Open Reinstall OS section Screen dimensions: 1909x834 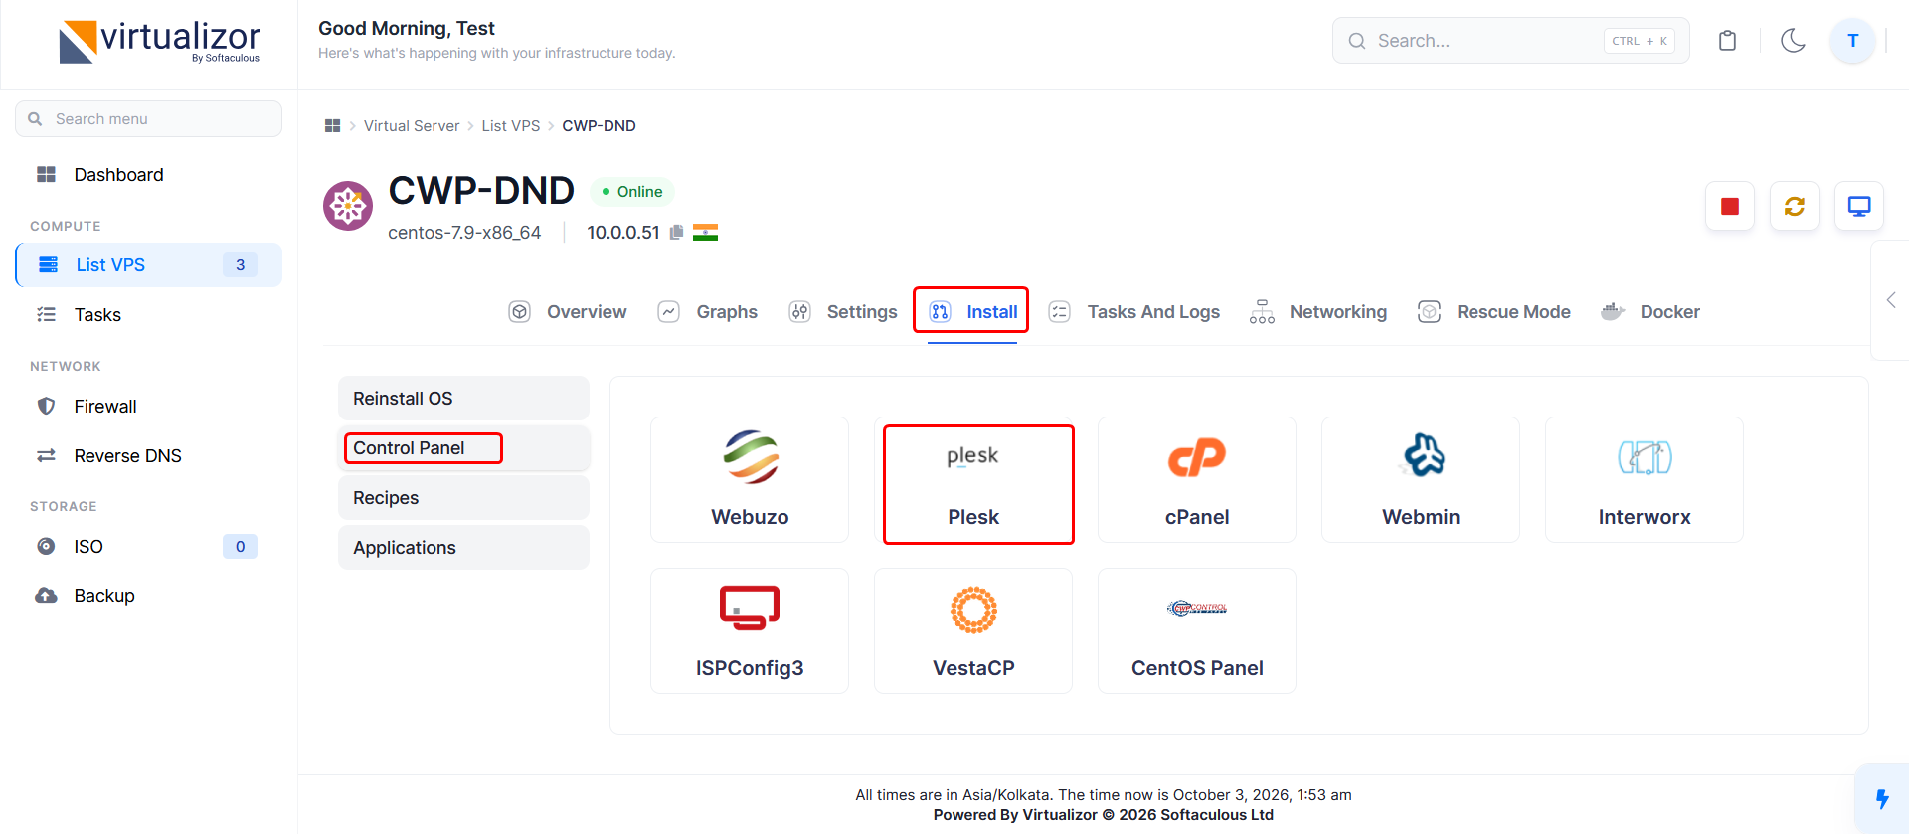pos(463,398)
